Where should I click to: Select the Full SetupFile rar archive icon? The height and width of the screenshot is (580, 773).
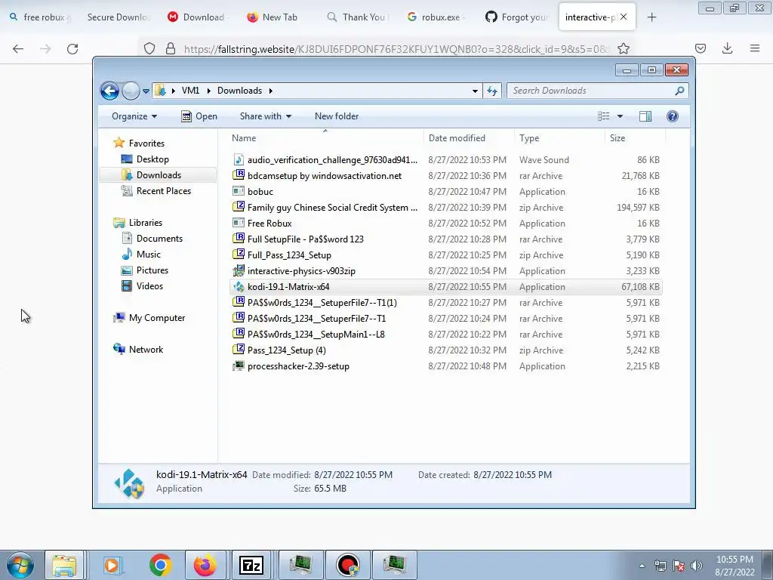pos(239,239)
